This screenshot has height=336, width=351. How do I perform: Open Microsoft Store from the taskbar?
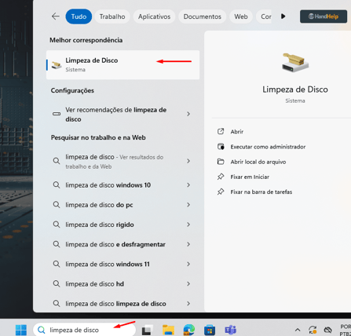pyautogui.click(x=210, y=330)
